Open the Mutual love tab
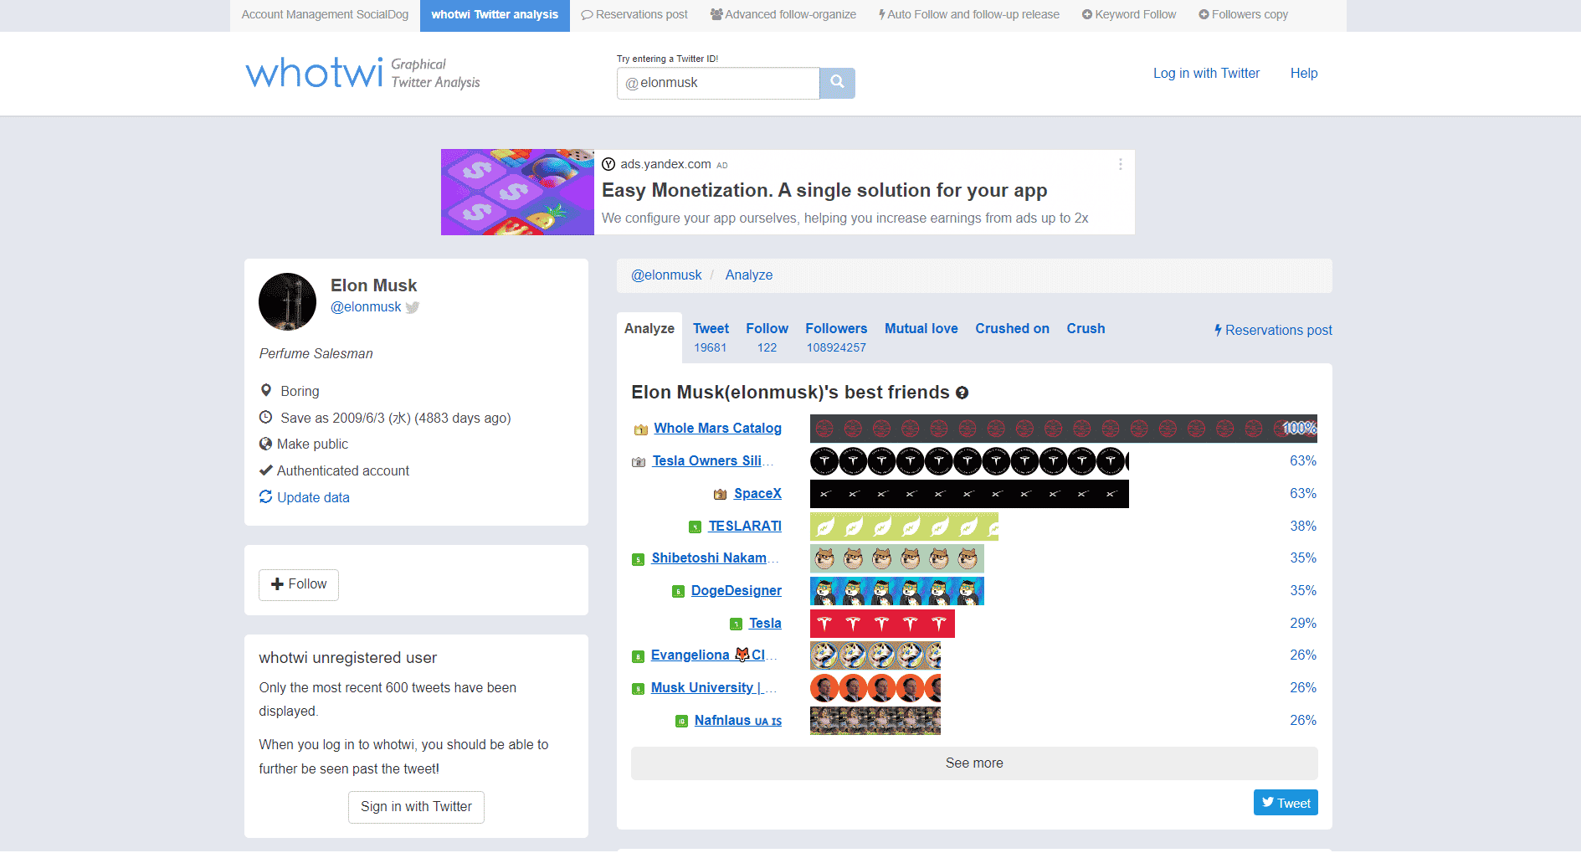 [921, 329]
